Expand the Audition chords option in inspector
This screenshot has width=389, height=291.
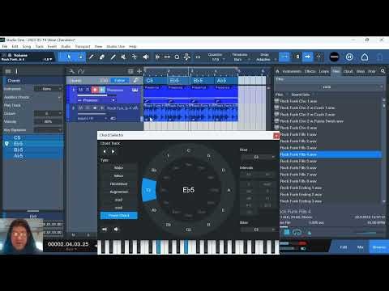coord(60,97)
